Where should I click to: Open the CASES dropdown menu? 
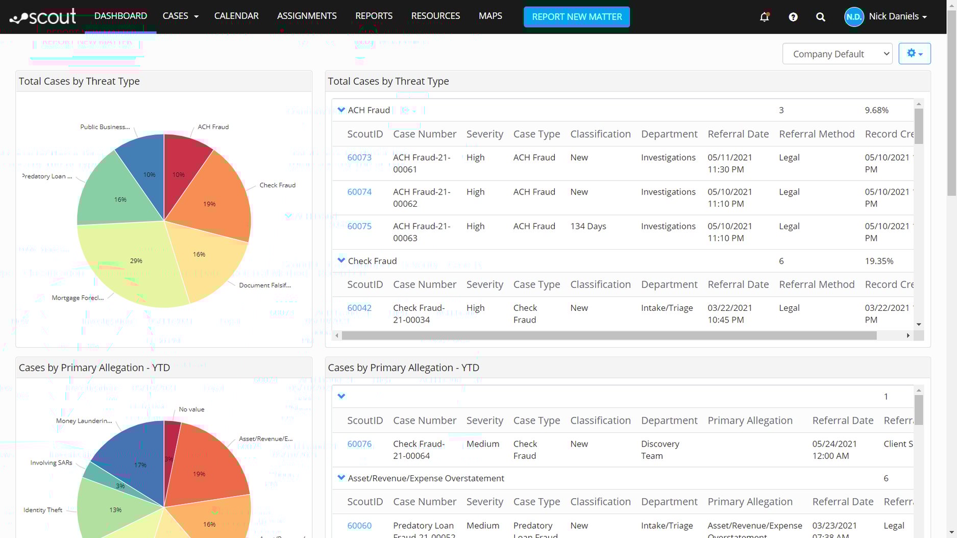(180, 16)
